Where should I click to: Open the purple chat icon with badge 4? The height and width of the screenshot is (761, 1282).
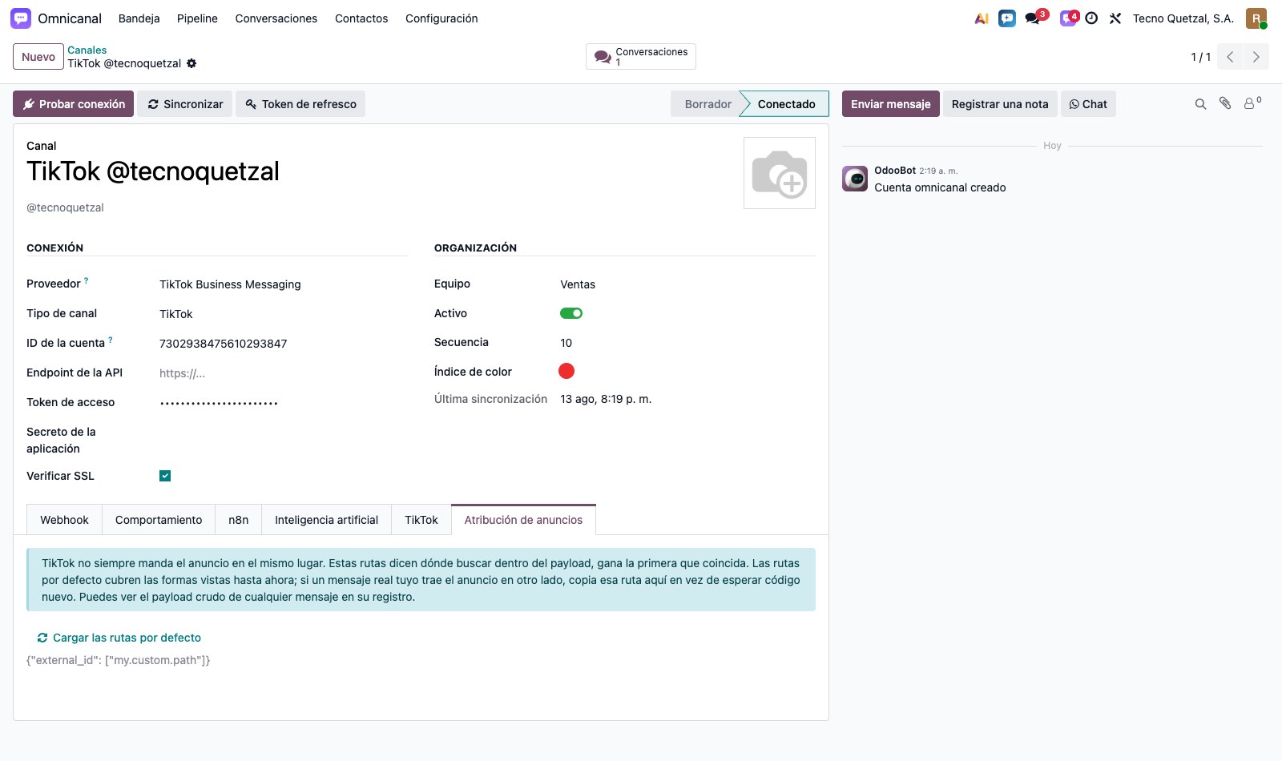[x=1068, y=18]
